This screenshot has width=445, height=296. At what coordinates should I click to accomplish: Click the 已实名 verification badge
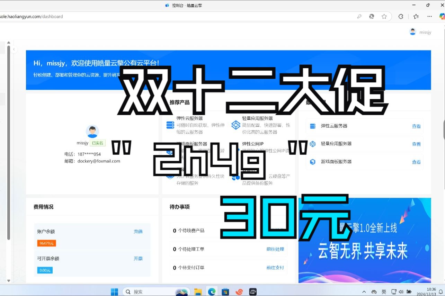[98, 143]
